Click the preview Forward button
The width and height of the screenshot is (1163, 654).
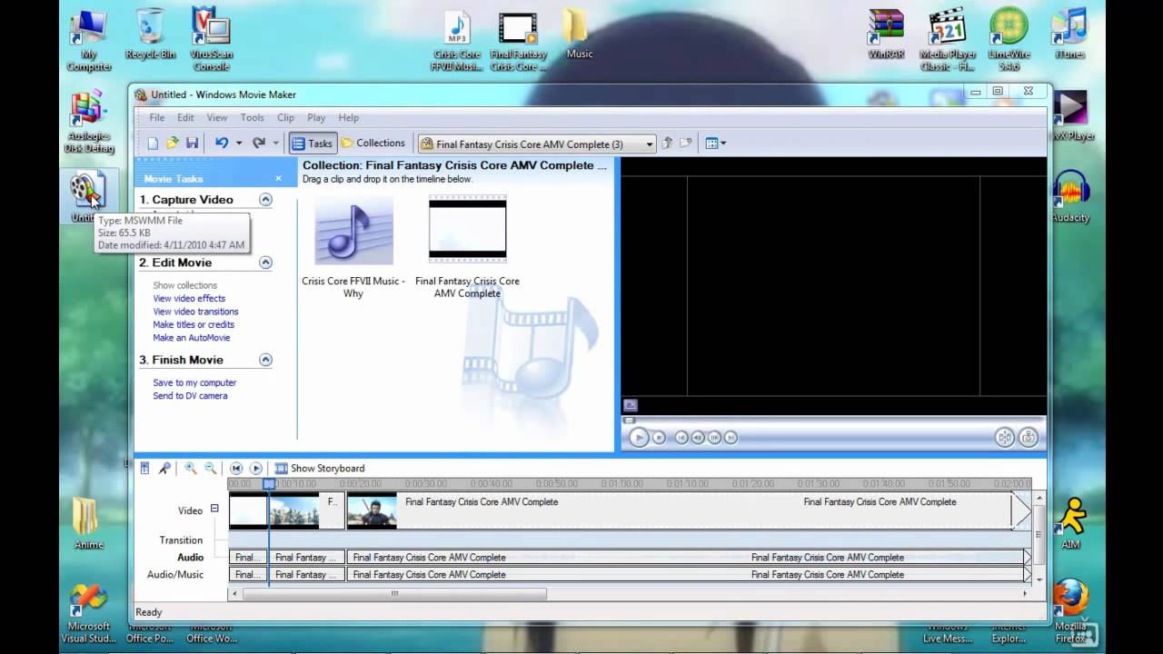coord(731,438)
